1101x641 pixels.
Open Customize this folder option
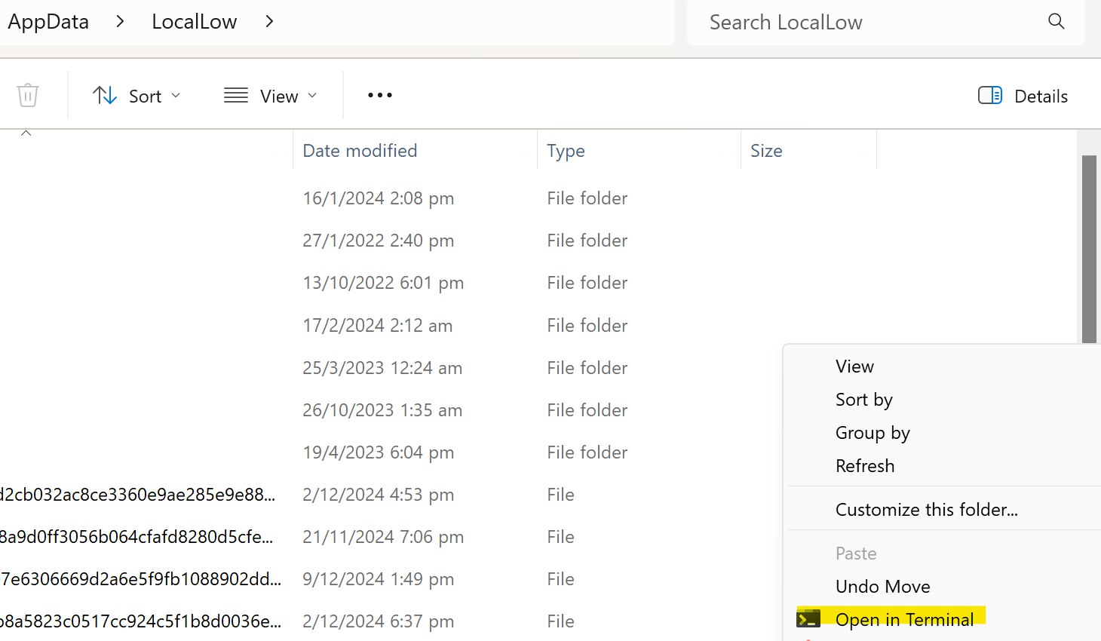pos(926,510)
